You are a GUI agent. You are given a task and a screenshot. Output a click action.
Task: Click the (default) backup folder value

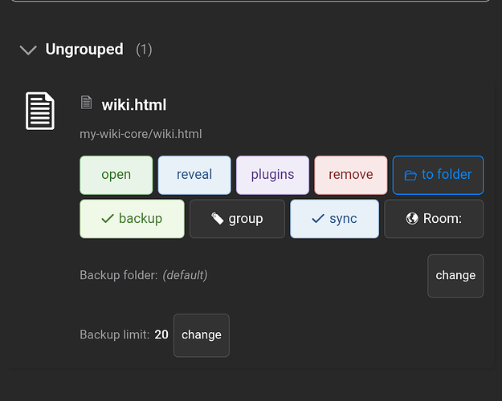(x=185, y=275)
